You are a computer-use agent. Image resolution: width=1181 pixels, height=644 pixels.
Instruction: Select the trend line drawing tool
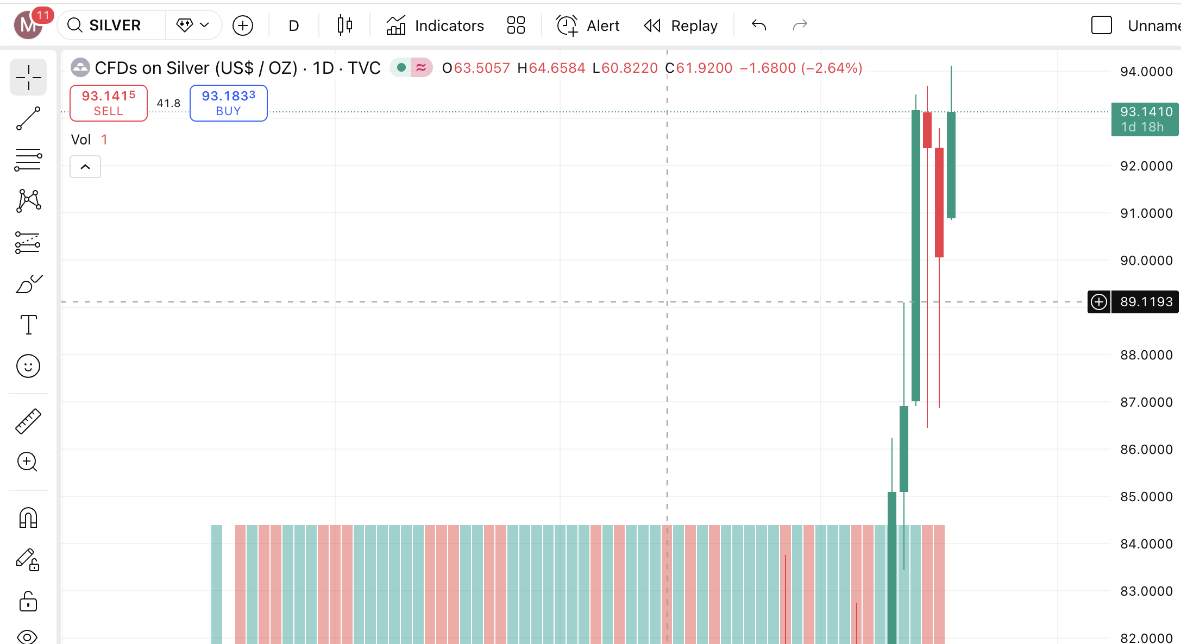click(28, 119)
